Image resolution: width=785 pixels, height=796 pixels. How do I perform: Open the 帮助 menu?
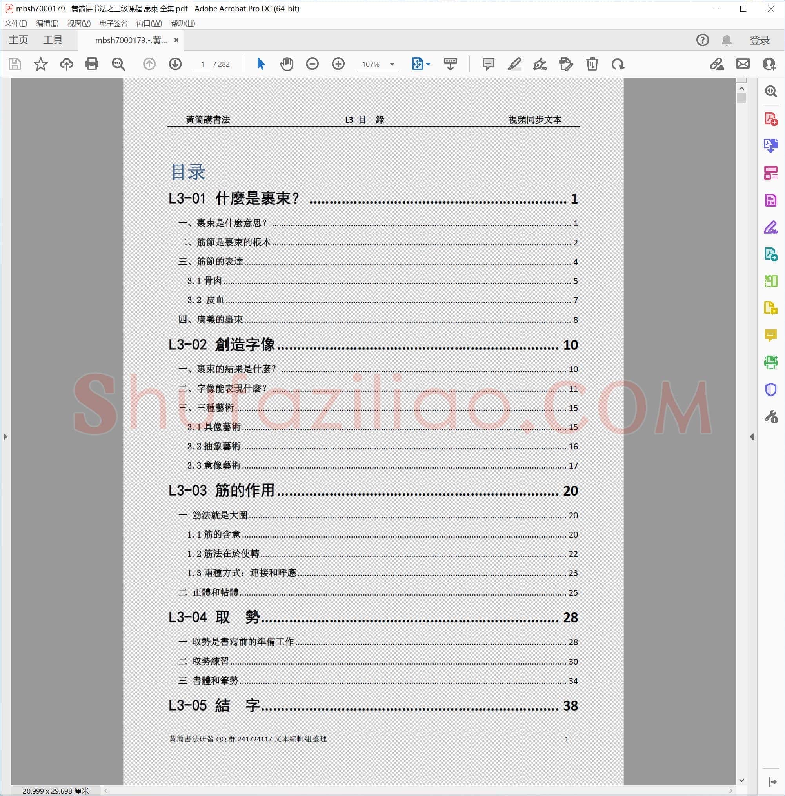[x=183, y=24]
